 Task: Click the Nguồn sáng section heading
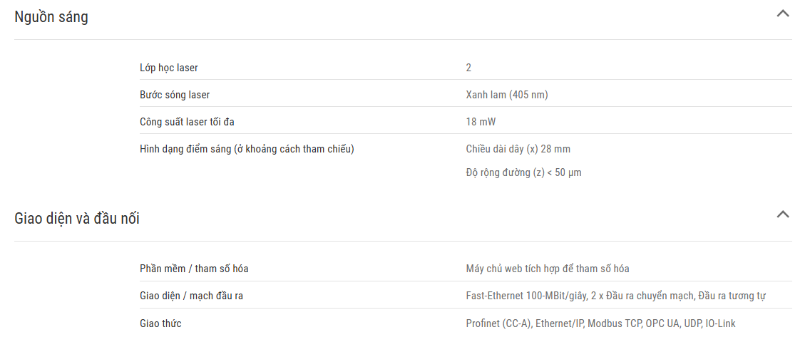click(51, 17)
